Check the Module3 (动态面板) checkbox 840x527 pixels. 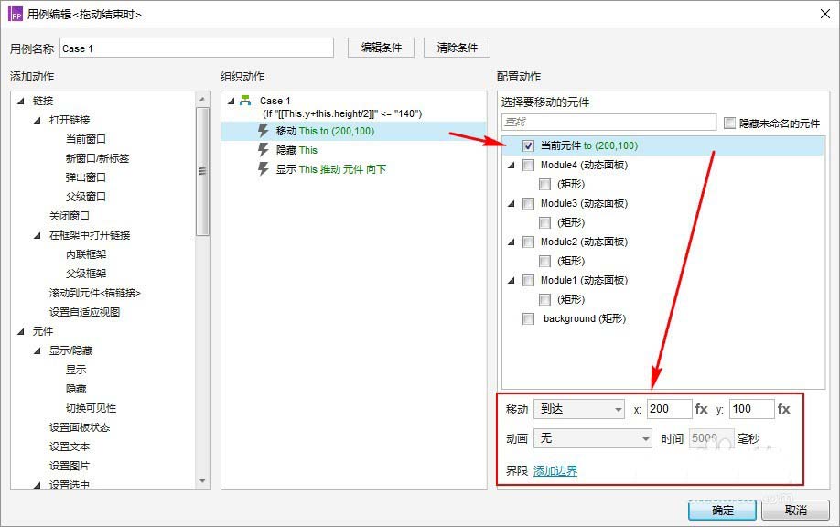coord(528,203)
